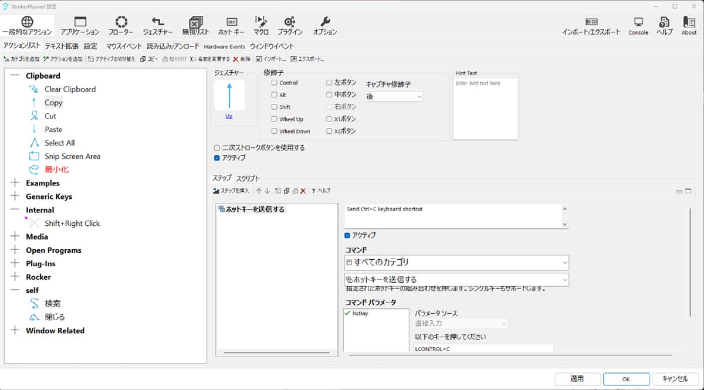Open the steps ヘルプ question mark
The height and width of the screenshot is (390, 704).
coord(321,191)
